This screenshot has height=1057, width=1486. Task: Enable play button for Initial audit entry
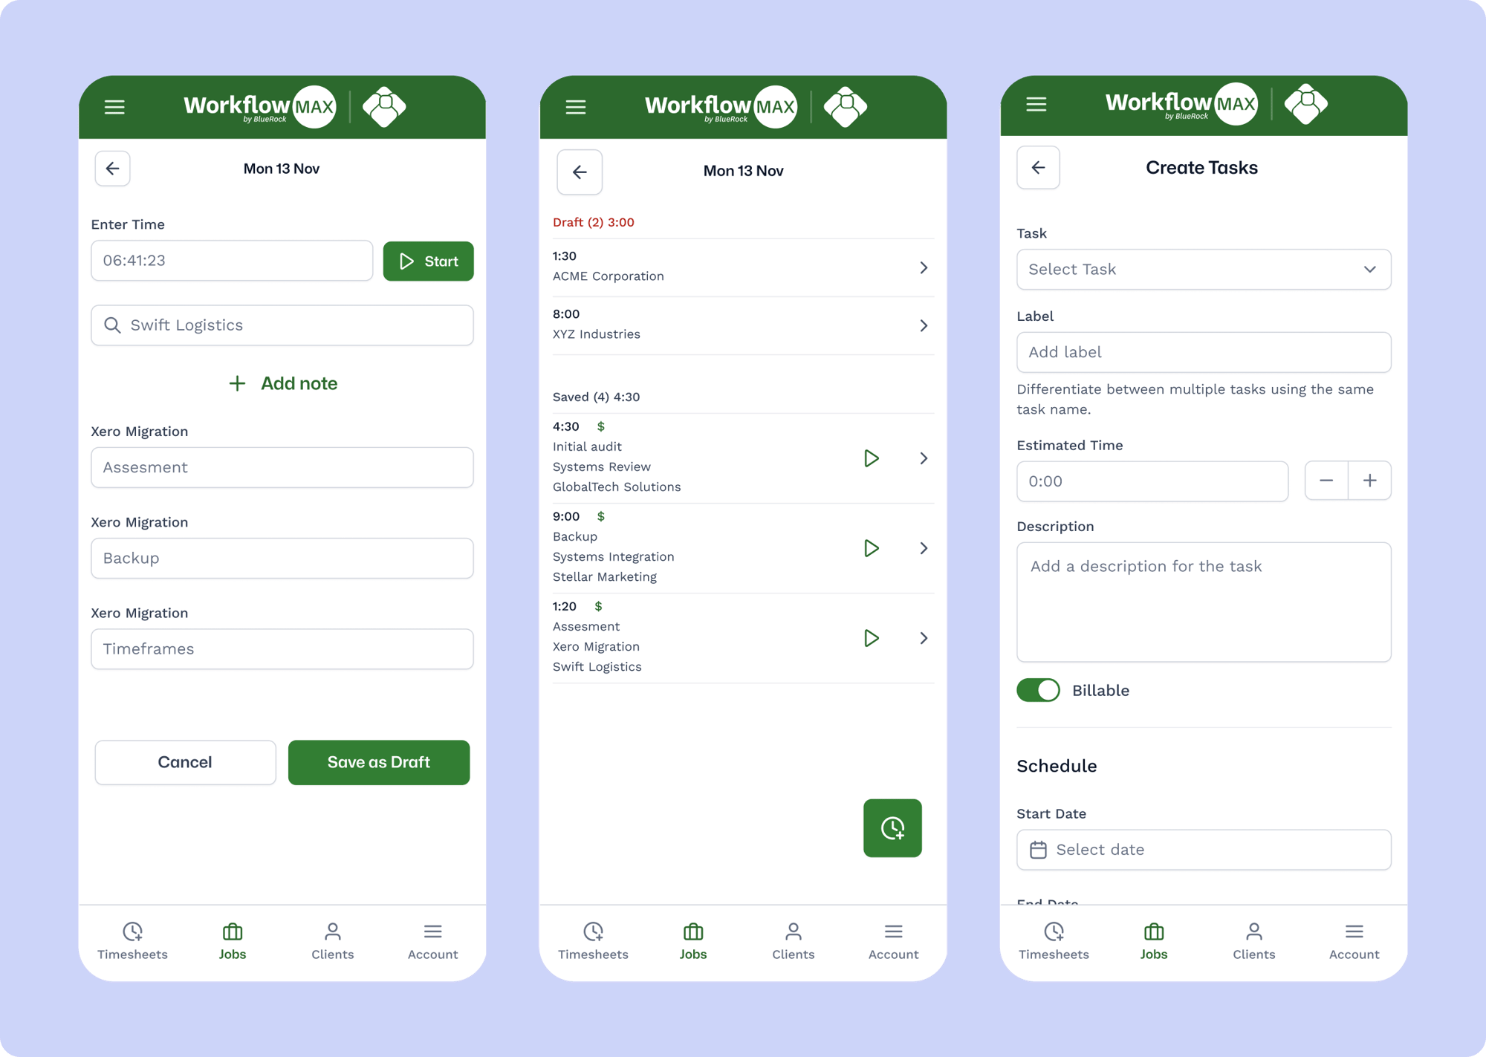tap(873, 459)
